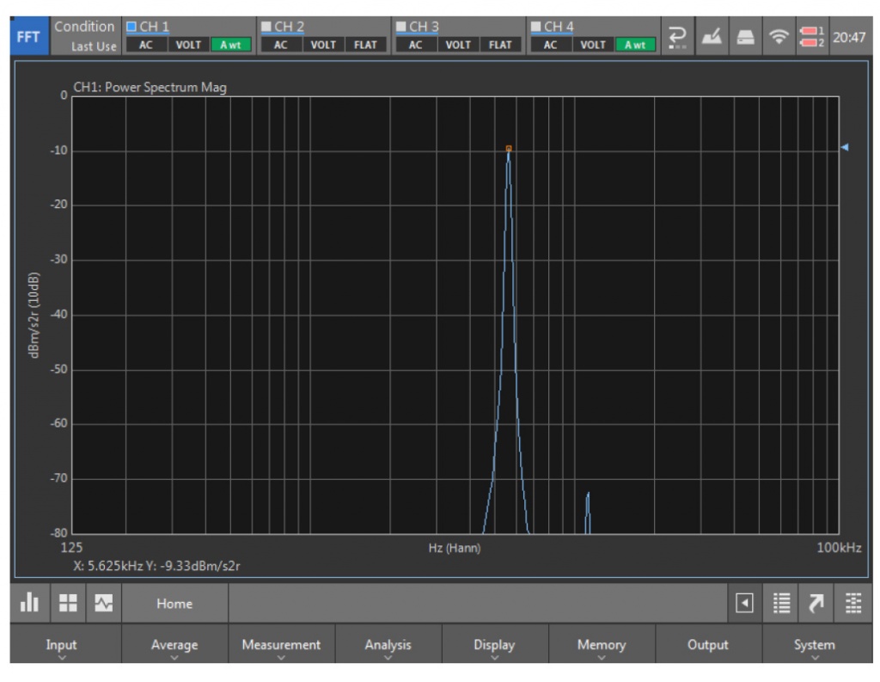Change CH 4 AC coupling setting

click(x=550, y=45)
